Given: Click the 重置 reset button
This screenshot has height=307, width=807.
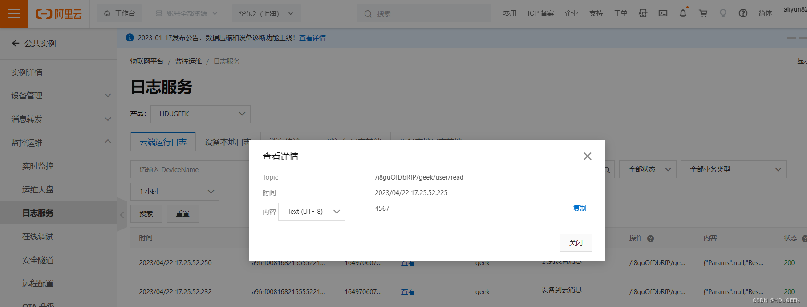Looking at the screenshot, I should click(x=182, y=213).
